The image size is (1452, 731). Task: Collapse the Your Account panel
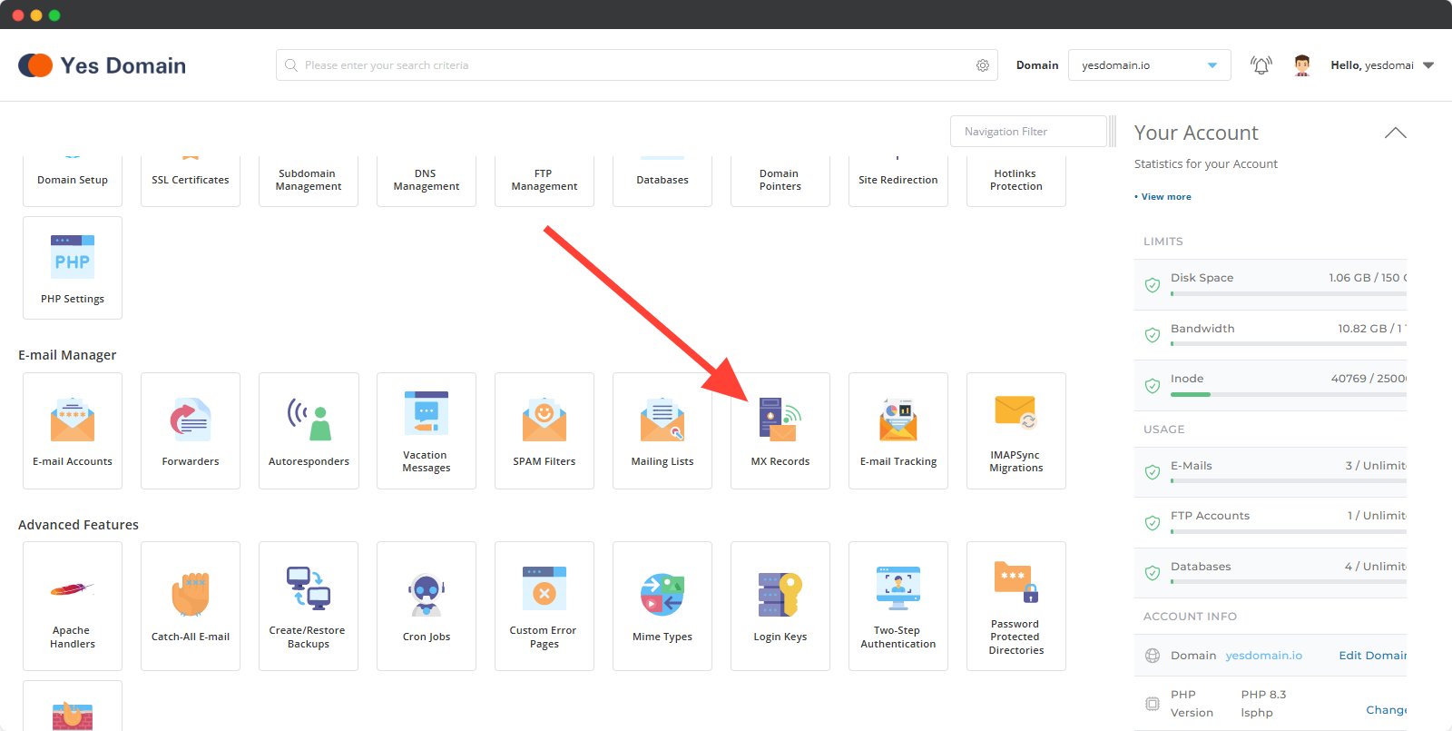click(1395, 133)
